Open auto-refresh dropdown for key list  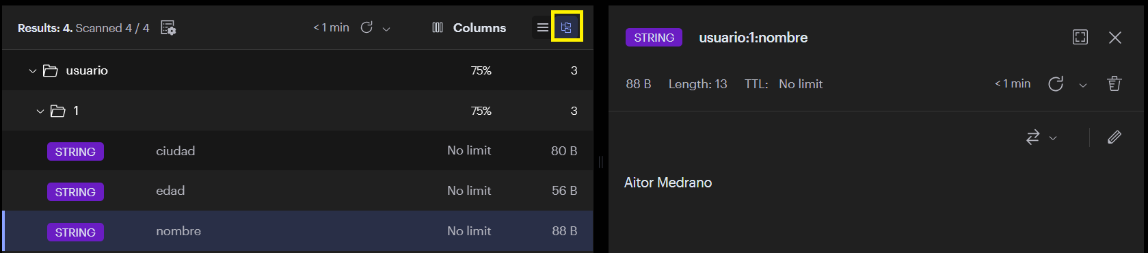tap(386, 29)
